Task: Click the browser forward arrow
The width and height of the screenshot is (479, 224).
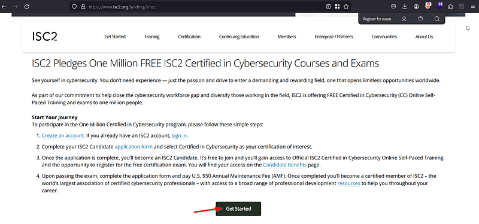Action: point(15,7)
